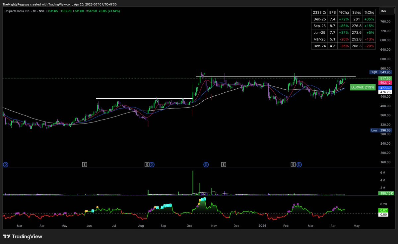The width and height of the screenshot is (398, 244).
Task: Click the TradingView logo
Action: coord(23,237)
